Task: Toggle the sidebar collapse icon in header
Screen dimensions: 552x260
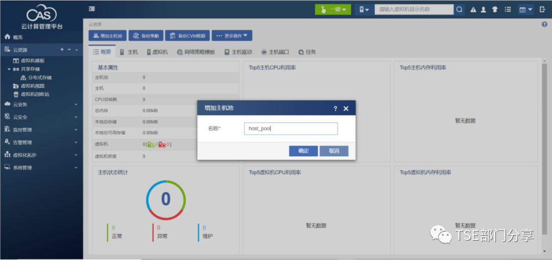Action: tap(91, 9)
